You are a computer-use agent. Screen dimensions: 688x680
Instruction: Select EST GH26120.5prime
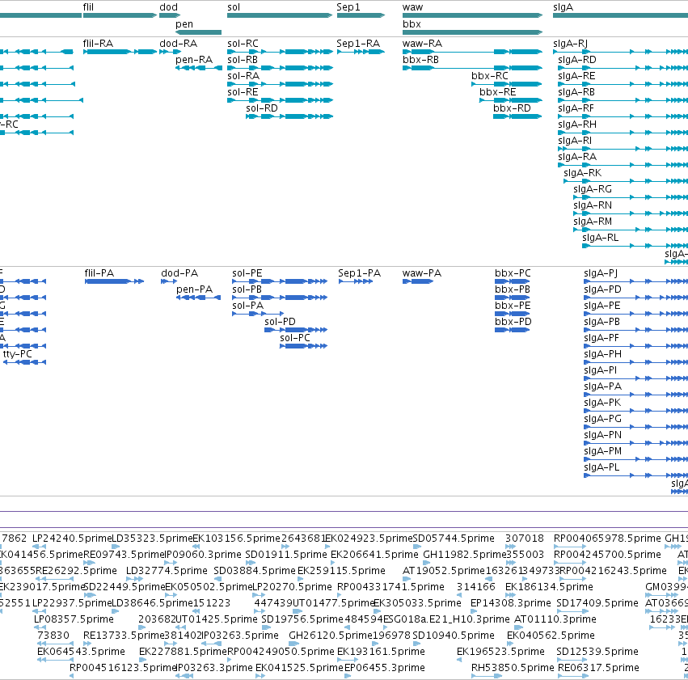(x=294, y=644)
